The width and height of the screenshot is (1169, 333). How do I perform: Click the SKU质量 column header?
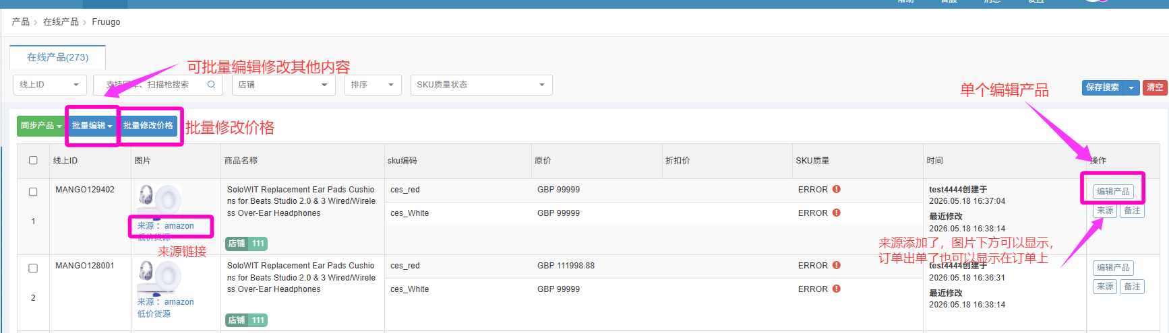[x=812, y=161]
